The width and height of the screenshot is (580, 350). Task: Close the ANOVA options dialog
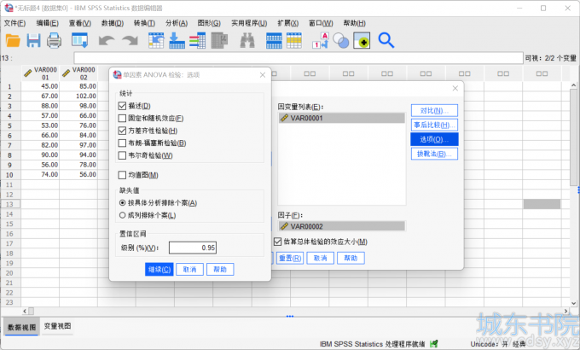pos(263,75)
